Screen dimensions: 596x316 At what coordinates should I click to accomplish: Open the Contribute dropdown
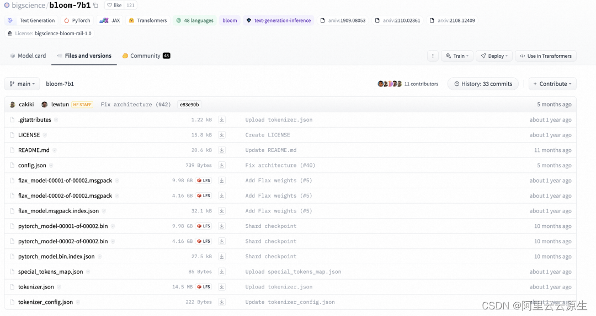[552, 84]
